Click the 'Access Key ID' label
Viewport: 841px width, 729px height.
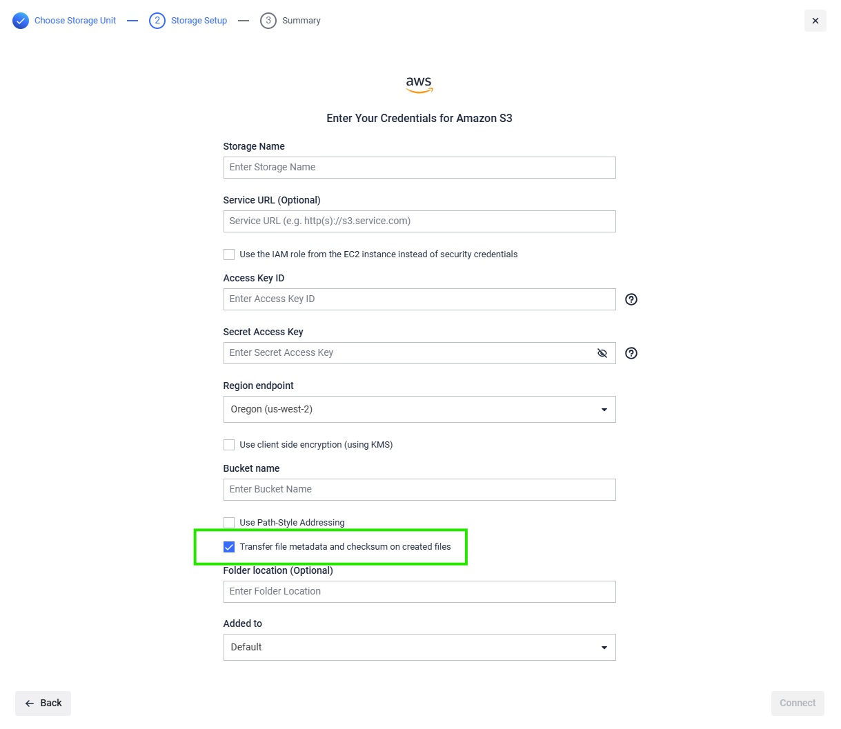pos(254,278)
